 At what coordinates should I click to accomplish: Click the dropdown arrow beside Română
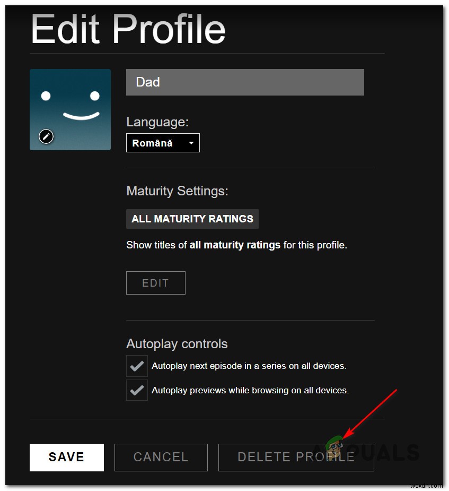coord(191,142)
